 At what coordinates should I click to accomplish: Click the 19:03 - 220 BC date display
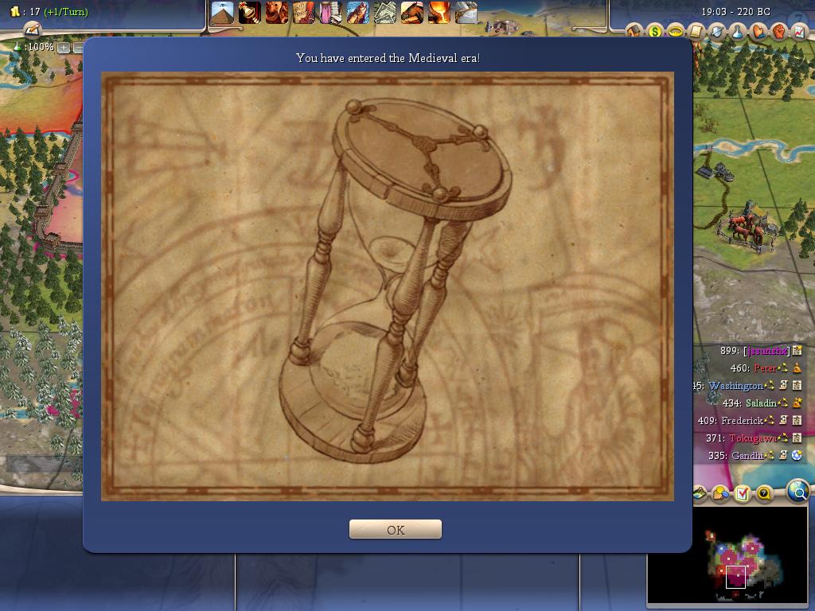click(x=735, y=11)
